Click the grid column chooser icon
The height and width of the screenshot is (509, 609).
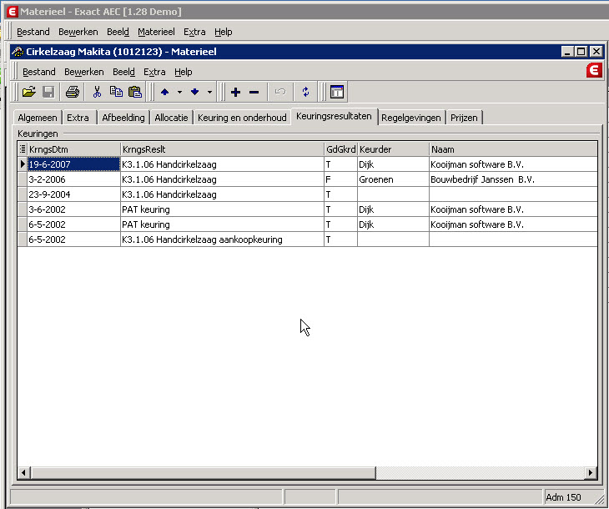click(23, 149)
